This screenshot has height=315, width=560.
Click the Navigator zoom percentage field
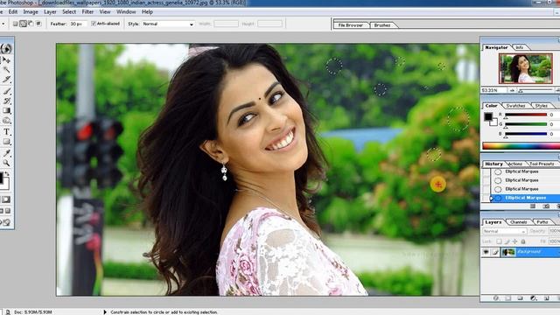493,90
